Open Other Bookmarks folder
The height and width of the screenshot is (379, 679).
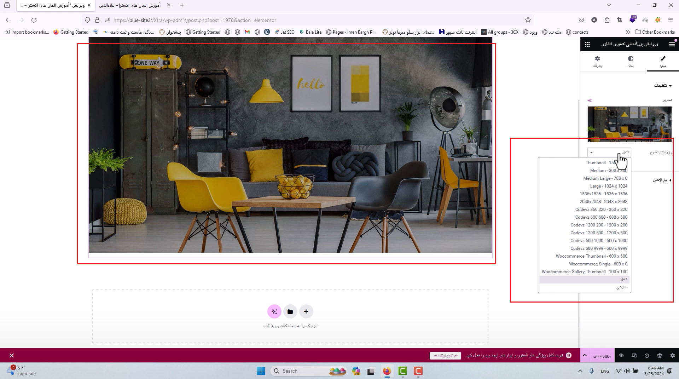pyautogui.click(x=655, y=32)
